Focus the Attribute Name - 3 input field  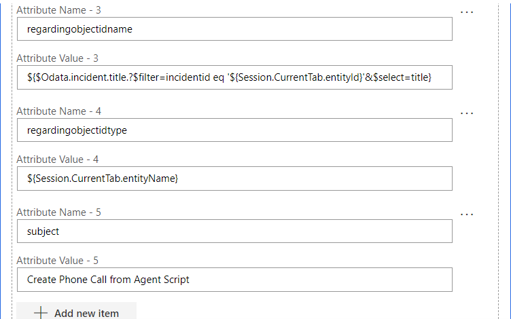click(234, 29)
